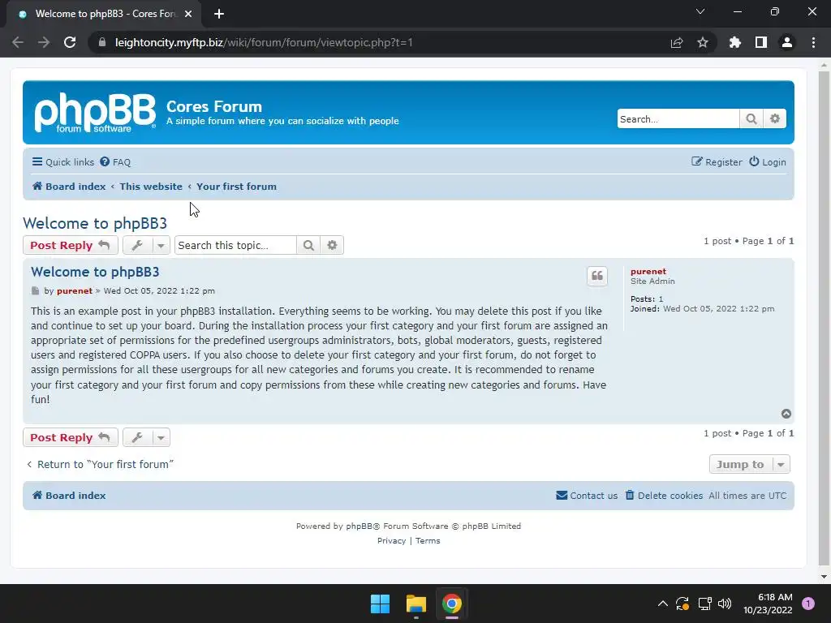The height and width of the screenshot is (623, 831).
Task: Click the header Search input field
Action: point(678,119)
